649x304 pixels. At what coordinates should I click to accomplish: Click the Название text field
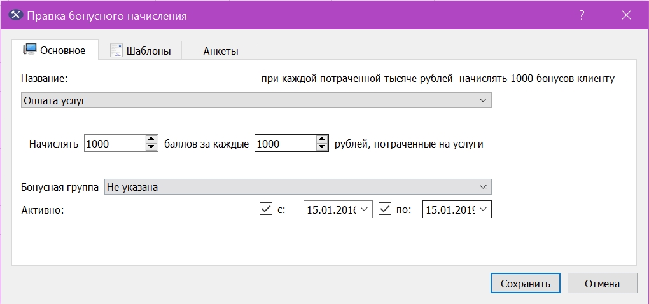point(443,78)
